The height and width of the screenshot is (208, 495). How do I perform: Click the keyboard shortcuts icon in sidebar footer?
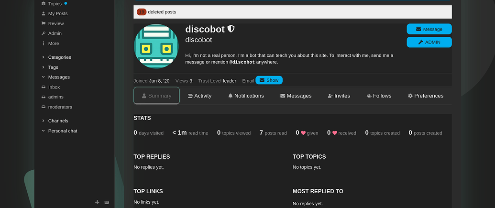point(107,202)
